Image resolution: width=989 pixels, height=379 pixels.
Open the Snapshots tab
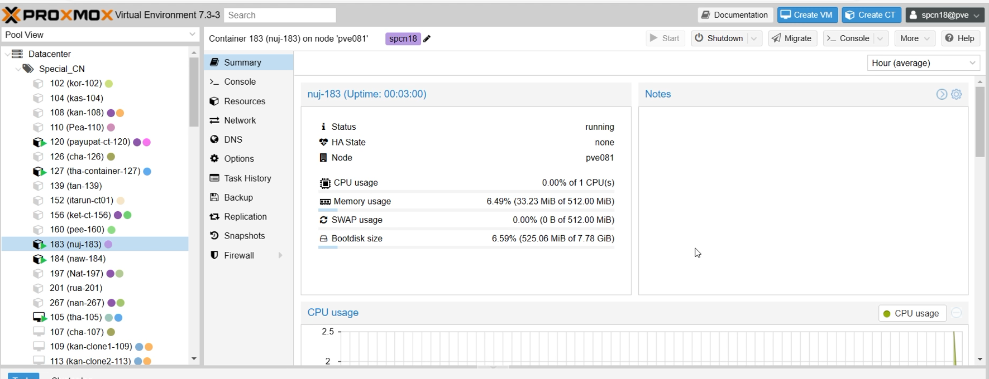click(249, 236)
